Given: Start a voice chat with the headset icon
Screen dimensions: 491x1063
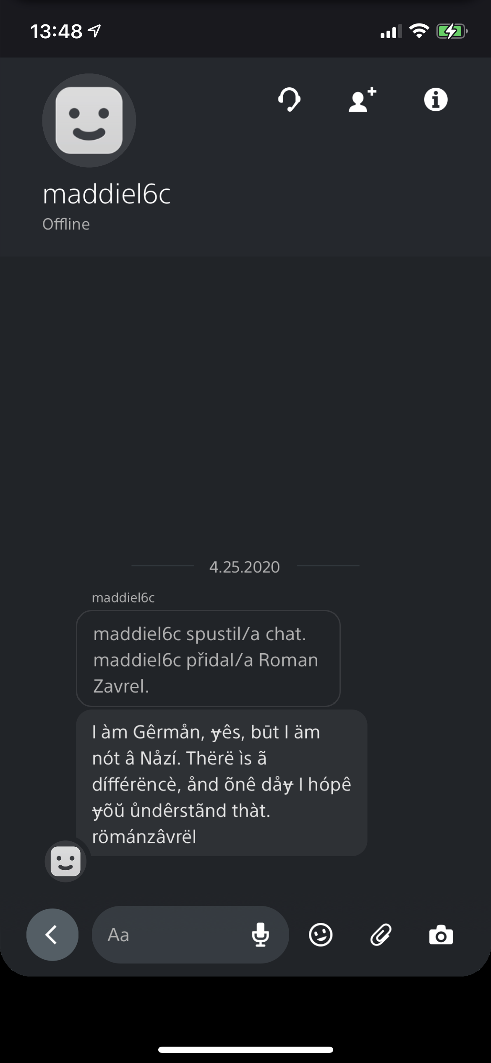Looking at the screenshot, I should pos(289,100).
